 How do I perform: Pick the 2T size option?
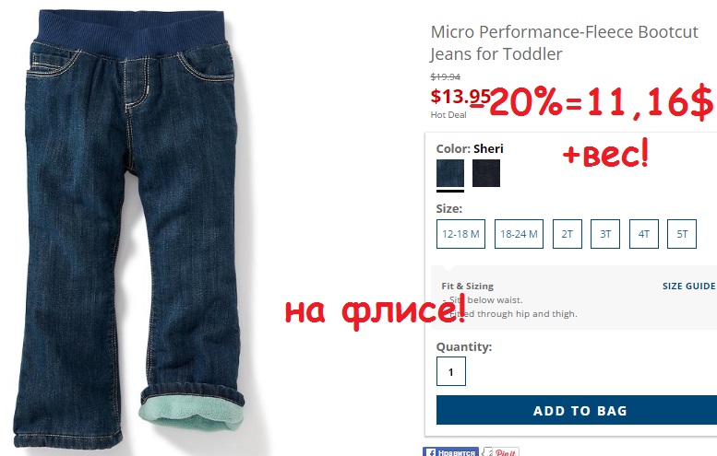pyautogui.click(x=567, y=234)
